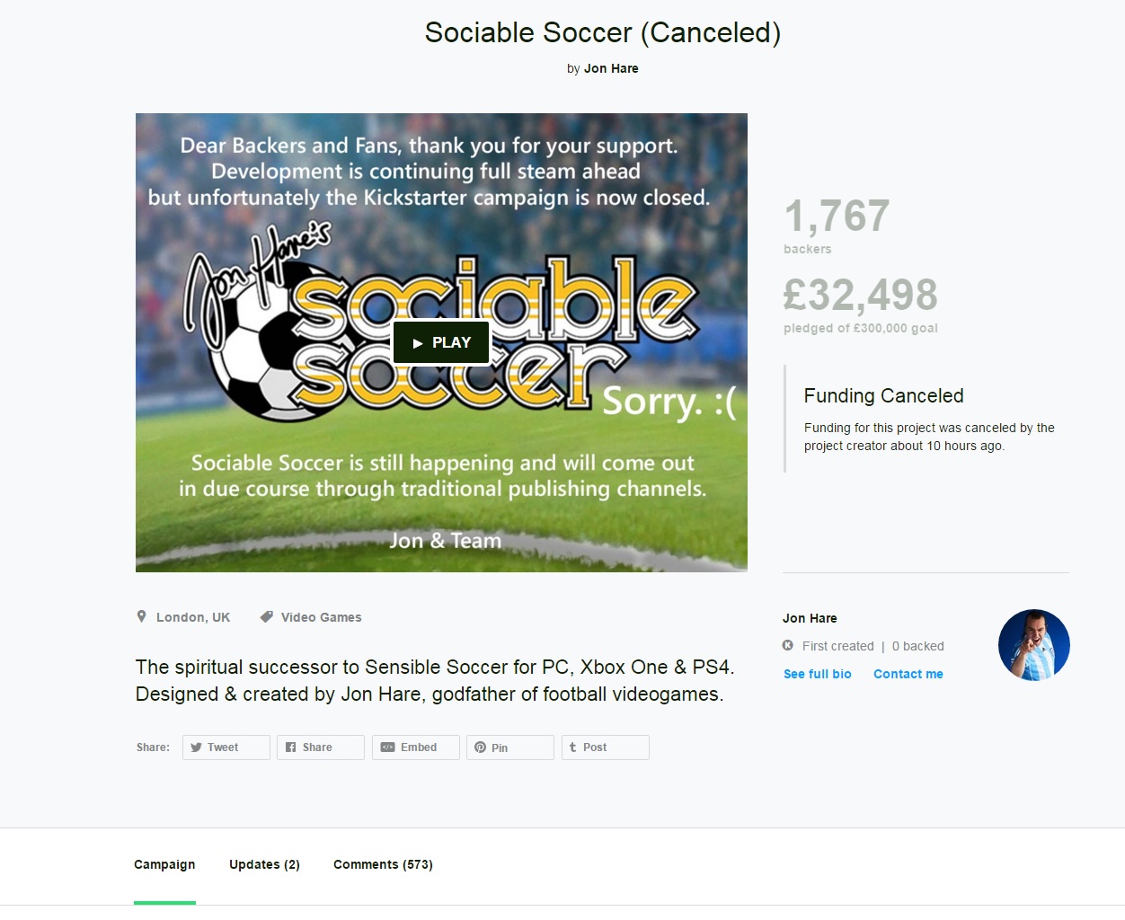The height and width of the screenshot is (920, 1125).
Task: Click the Pinterest Pin icon
Action: pyautogui.click(x=480, y=747)
